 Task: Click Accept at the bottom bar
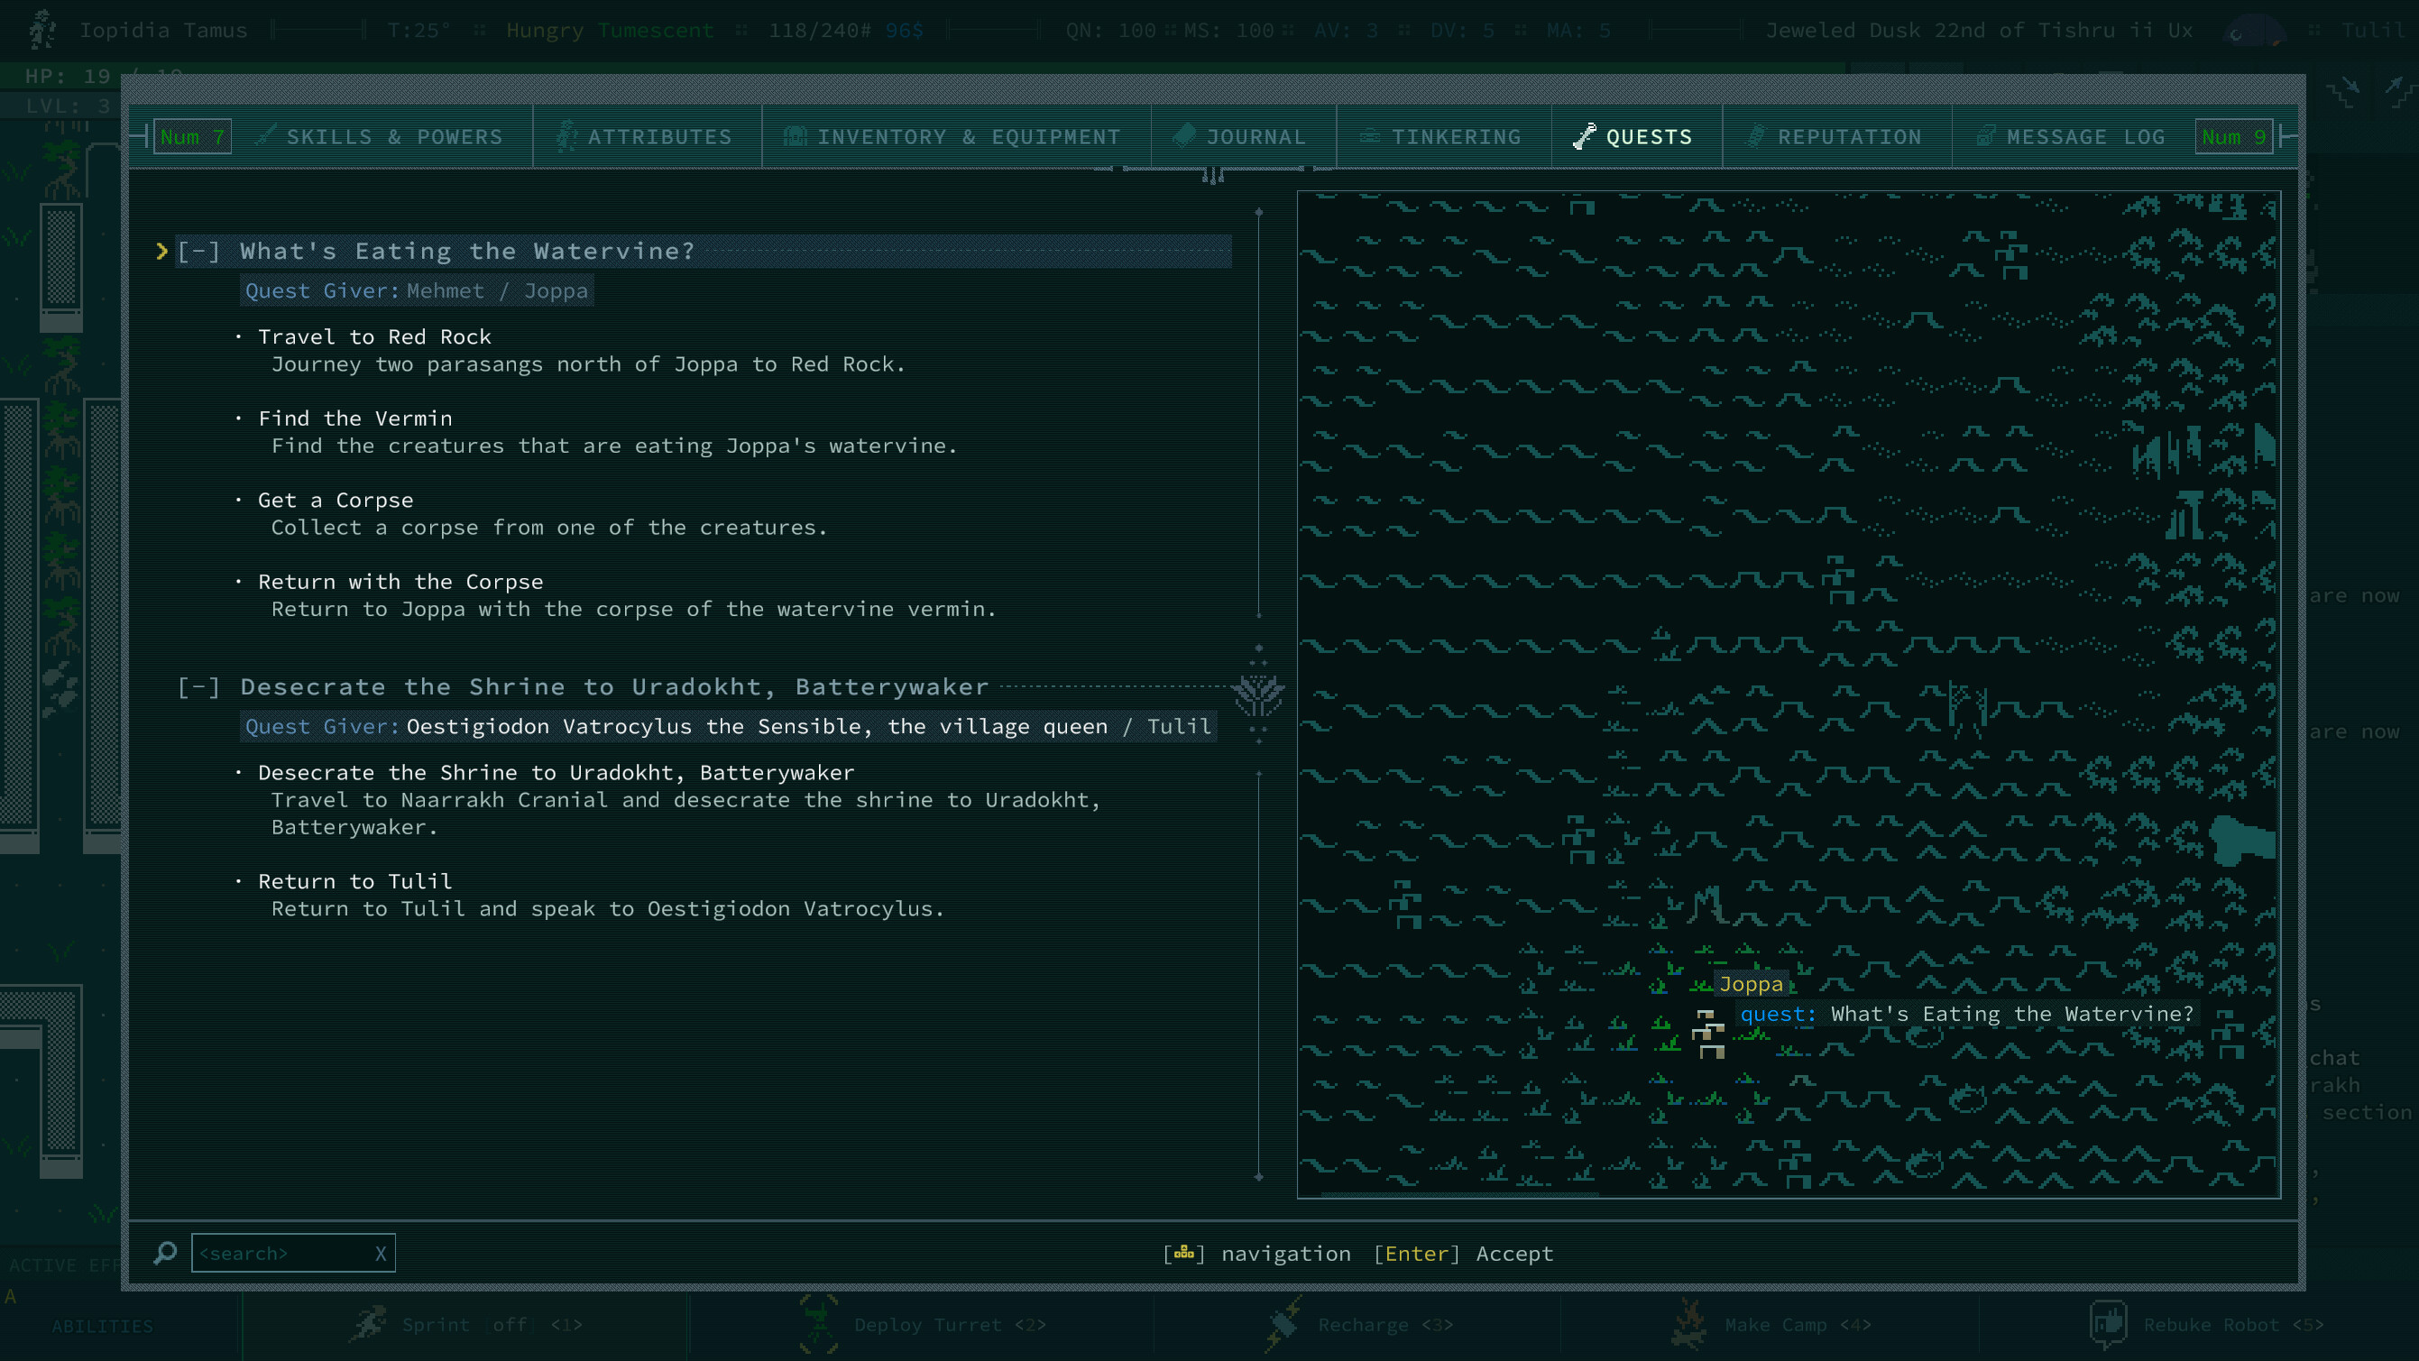coord(1513,1253)
